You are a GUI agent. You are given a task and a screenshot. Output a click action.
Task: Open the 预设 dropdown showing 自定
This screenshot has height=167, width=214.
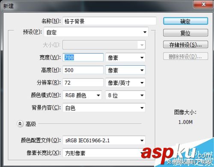tap(96, 32)
